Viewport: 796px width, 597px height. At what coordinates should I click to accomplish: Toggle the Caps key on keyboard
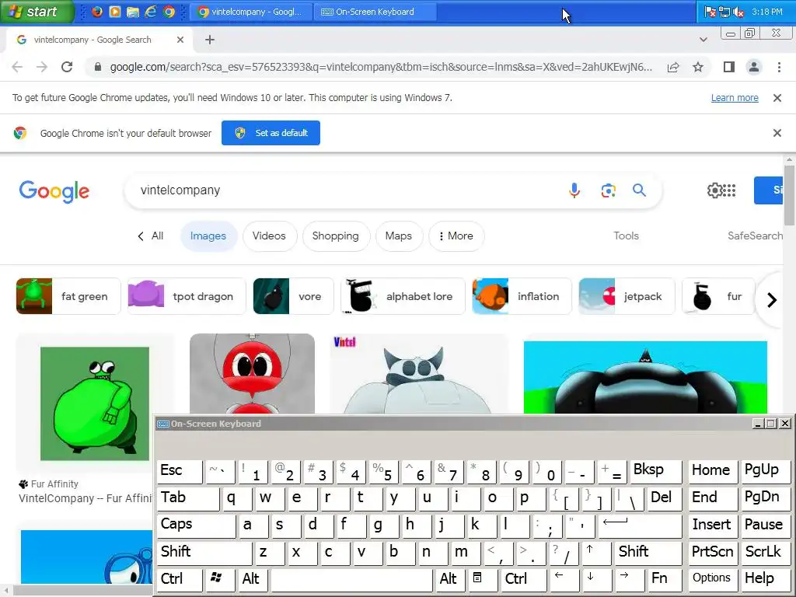point(196,525)
